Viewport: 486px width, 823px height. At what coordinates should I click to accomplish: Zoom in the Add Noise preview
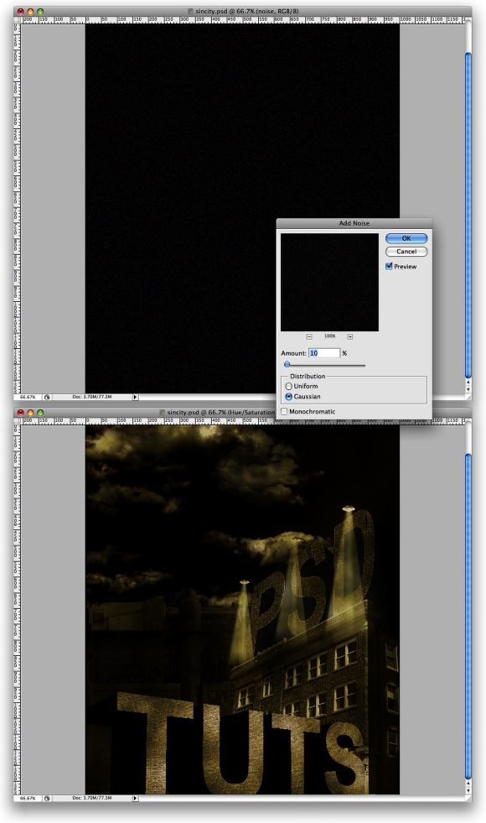[350, 336]
